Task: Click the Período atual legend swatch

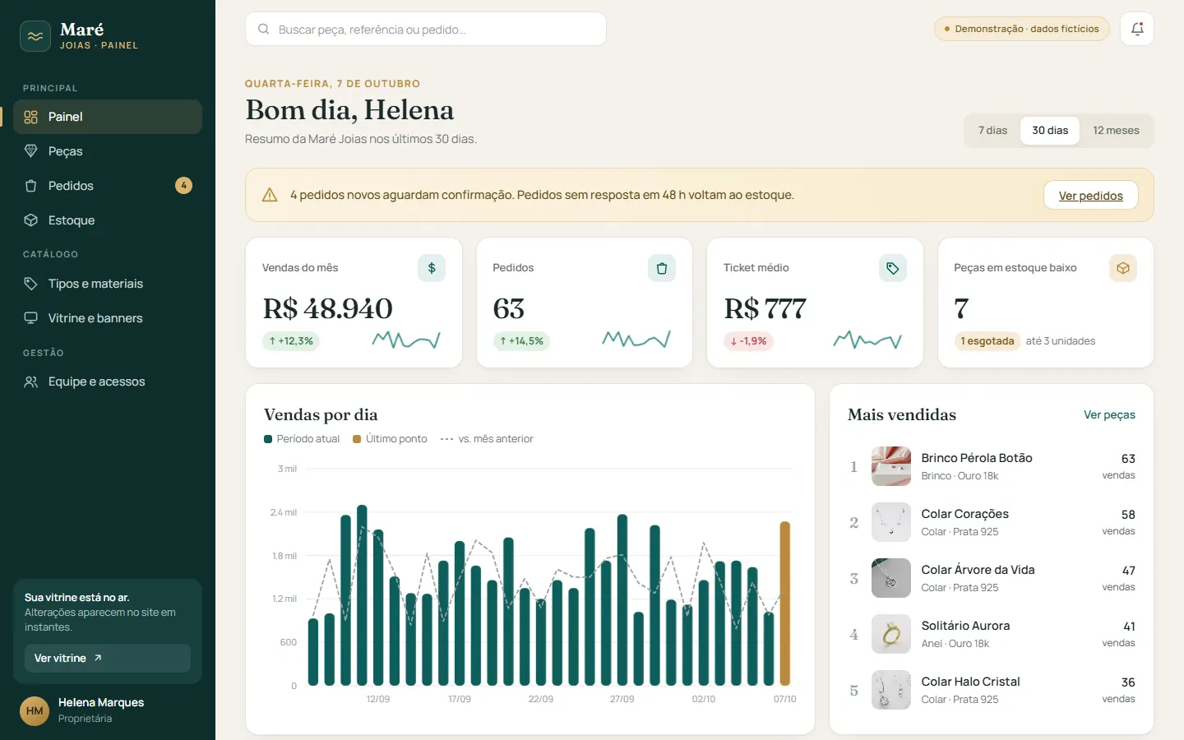Action: [x=268, y=439]
